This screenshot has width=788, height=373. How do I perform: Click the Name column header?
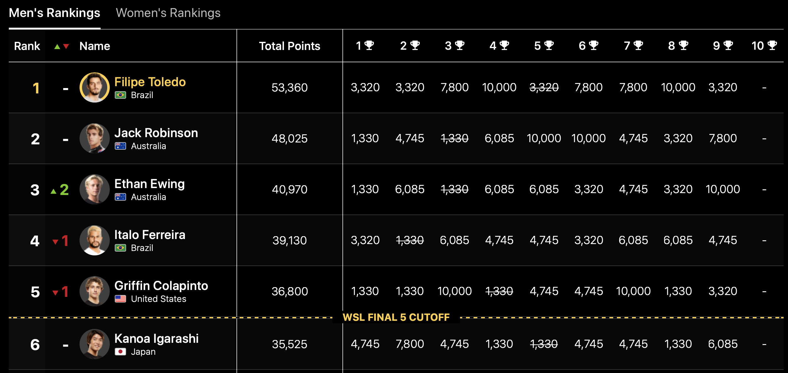click(95, 46)
